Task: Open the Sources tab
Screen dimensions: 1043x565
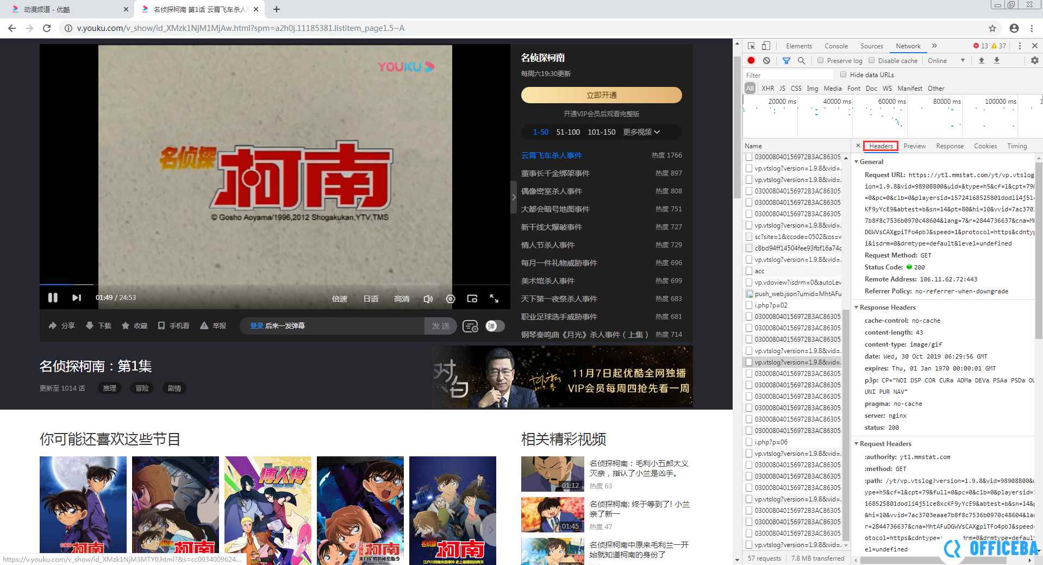Action: coord(871,46)
